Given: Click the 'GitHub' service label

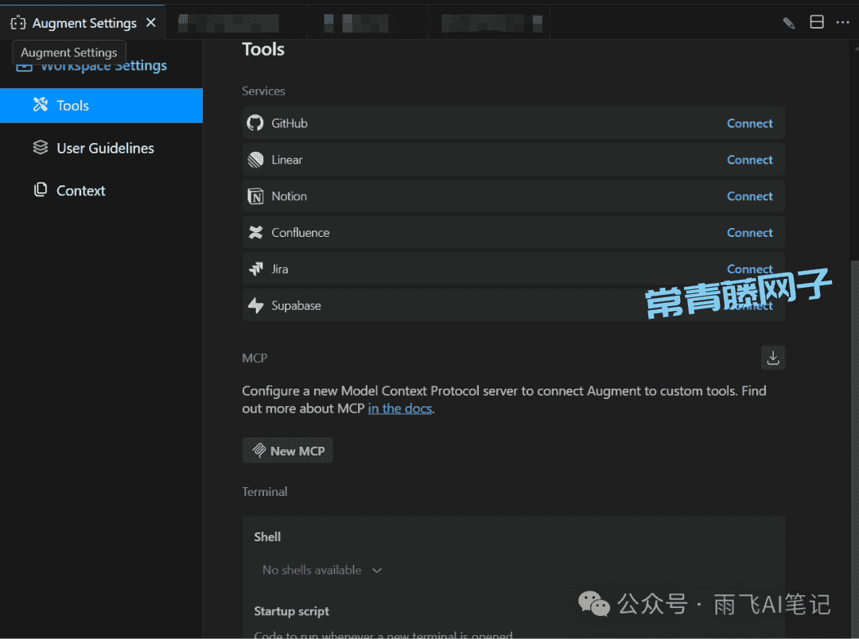Looking at the screenshot, I should 290,124.
